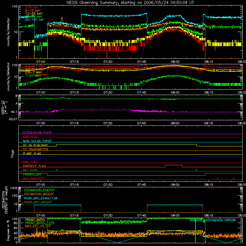
Task: Click the "60" tick on Degrees axis
Action: [16, 228]
